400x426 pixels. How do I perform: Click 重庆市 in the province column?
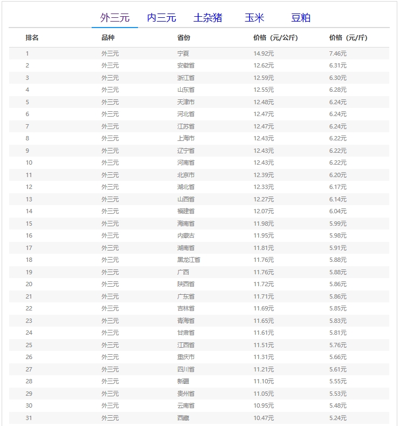186,357
